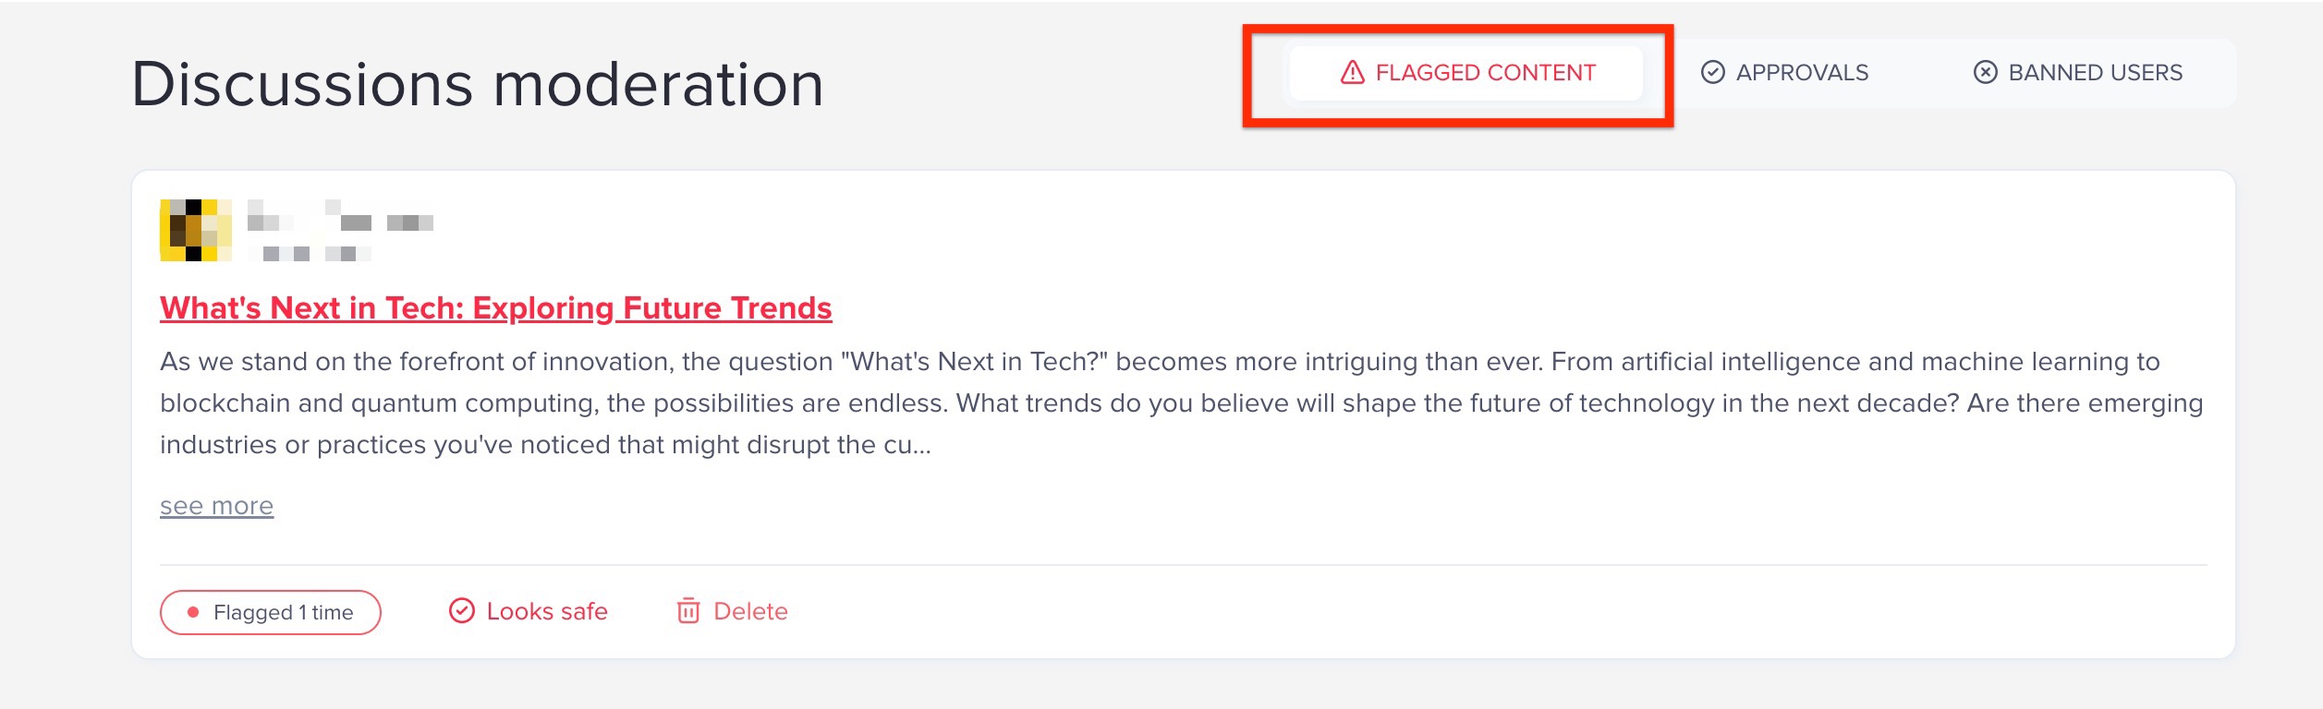Screen dimensions: 2323x709
Task: Click the divider line above the post actions
Action: [1183, 564]
